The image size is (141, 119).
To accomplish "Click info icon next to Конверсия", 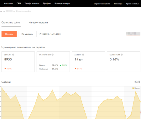I will (x=122, y=54).
